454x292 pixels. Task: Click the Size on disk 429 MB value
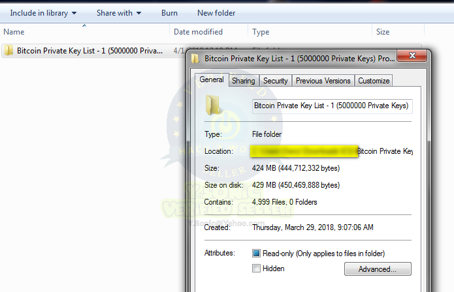point(296,185)
